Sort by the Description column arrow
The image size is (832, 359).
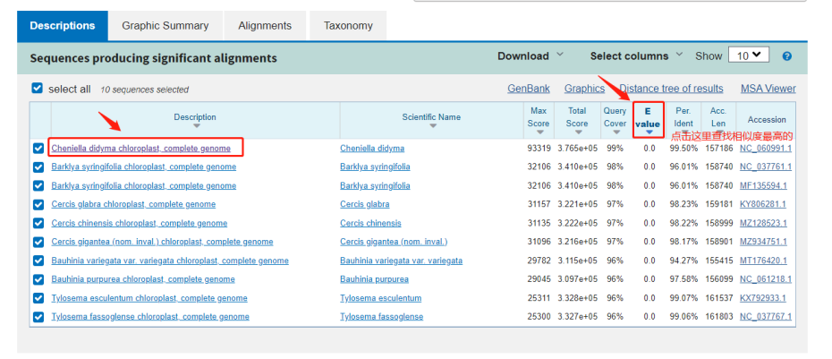[x=197, y=126]
